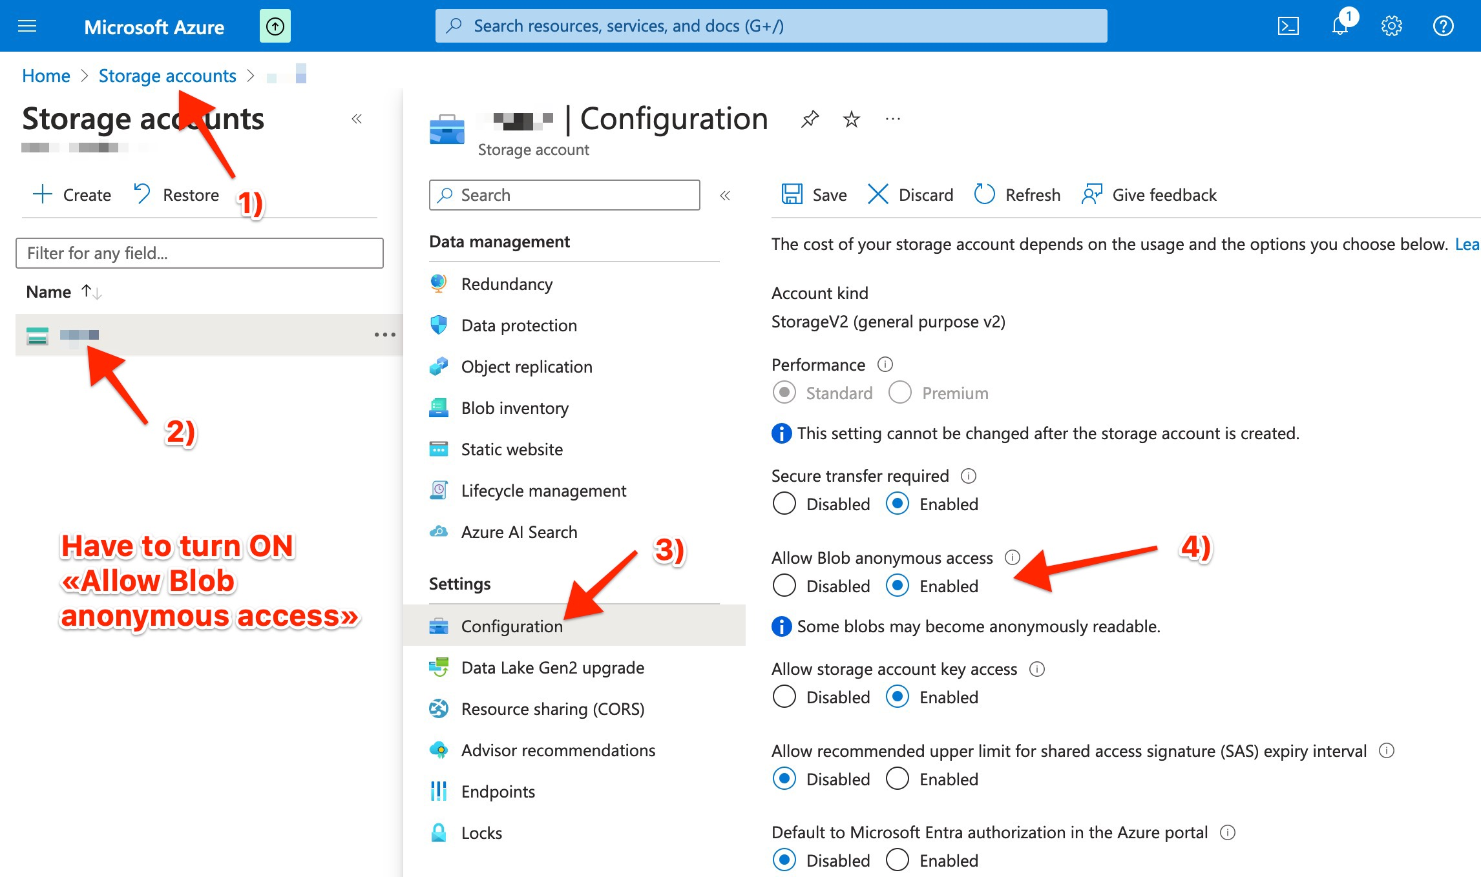Open portal settings gear icon

point(1391,26)
